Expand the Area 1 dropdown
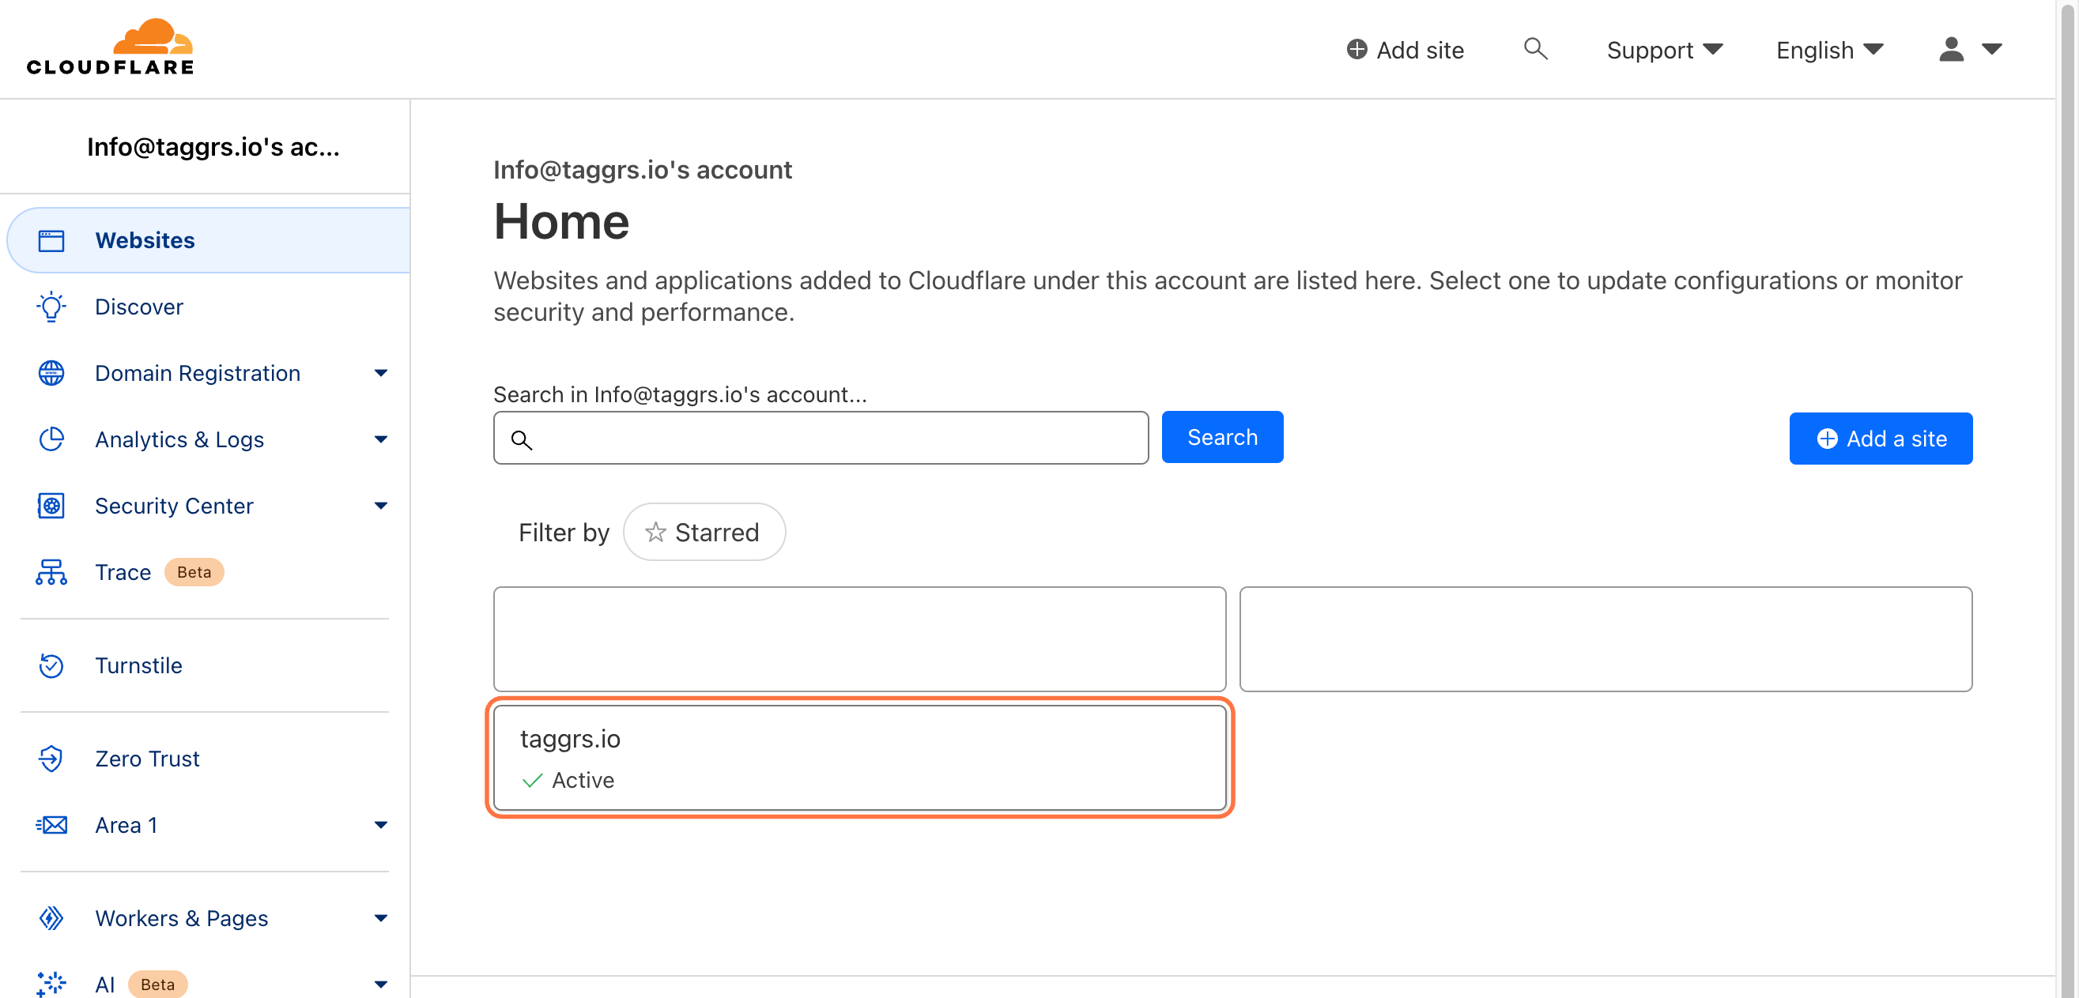Viewport: 2079px width, 998px height. (x=382, y=824)
